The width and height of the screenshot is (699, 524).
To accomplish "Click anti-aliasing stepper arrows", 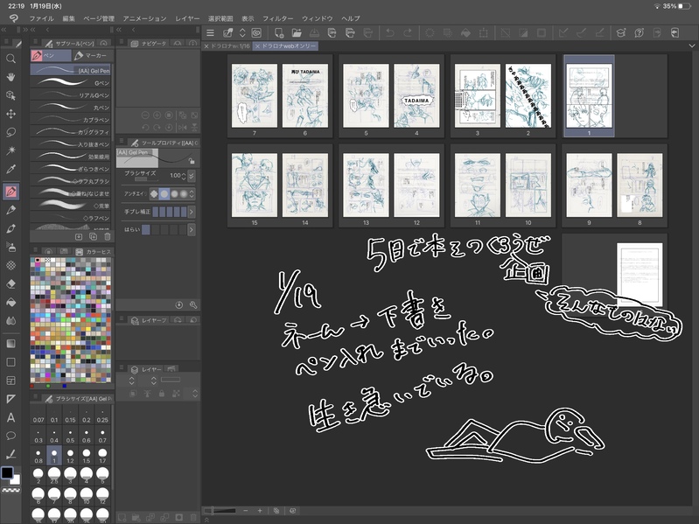I will click(x=192, y=194).
